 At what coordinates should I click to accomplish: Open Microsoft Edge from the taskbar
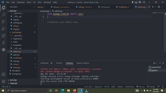[x=63, y=91]
